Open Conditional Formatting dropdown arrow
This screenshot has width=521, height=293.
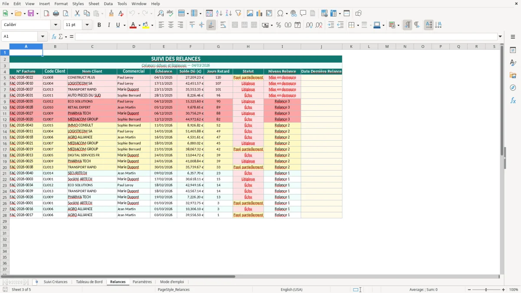click(398, 25)
